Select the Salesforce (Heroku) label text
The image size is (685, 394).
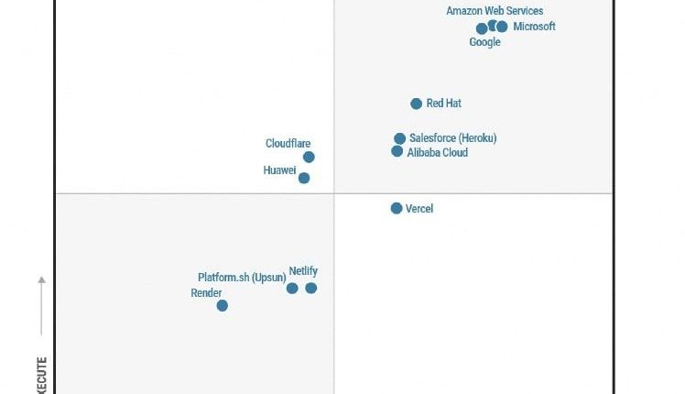tap(452, 138)
